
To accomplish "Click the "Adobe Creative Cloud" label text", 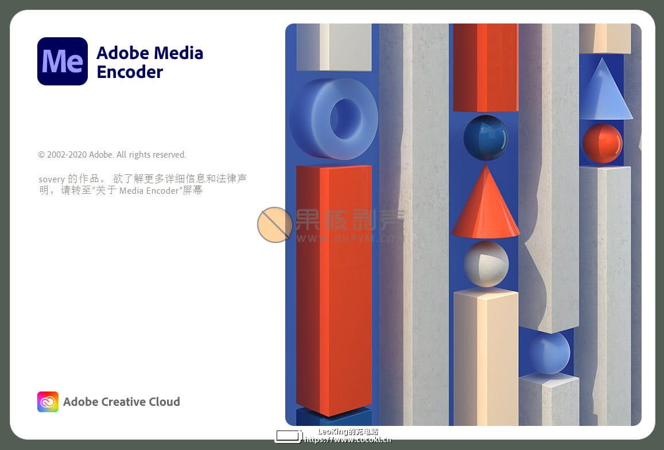I will [x=122, y=402].
